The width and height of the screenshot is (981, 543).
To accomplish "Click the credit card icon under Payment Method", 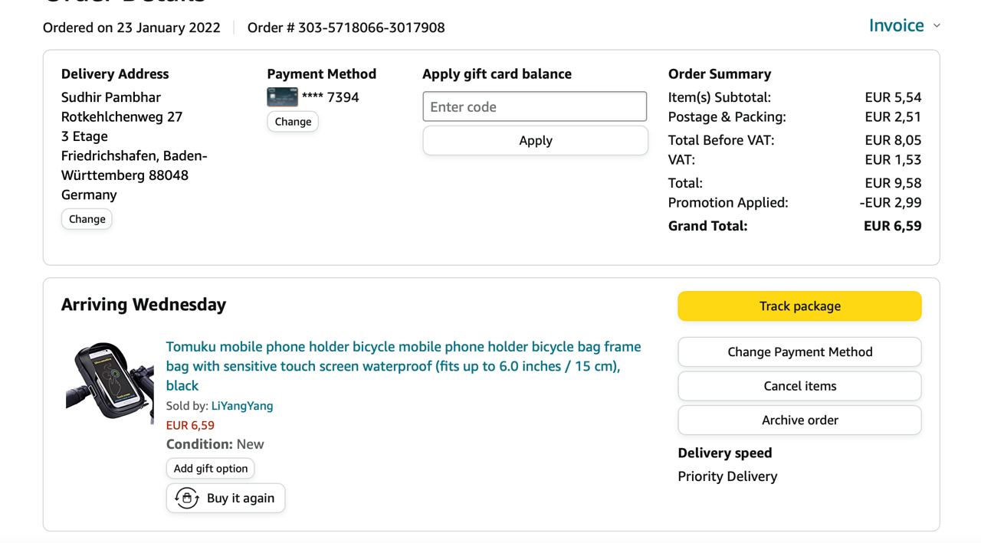I will [x=282, y=97].
